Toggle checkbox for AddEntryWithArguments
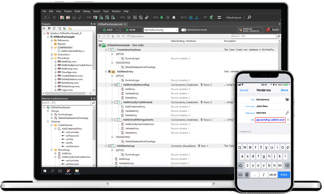 [116, 120]
